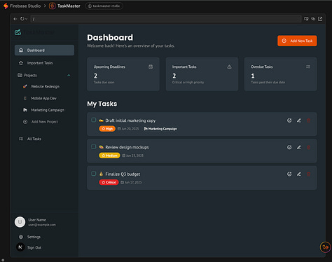This screenshot has width=332, height=262.
Task: Click the Review design mockups title
Action: pyautogui.click(x=127, y=147)
